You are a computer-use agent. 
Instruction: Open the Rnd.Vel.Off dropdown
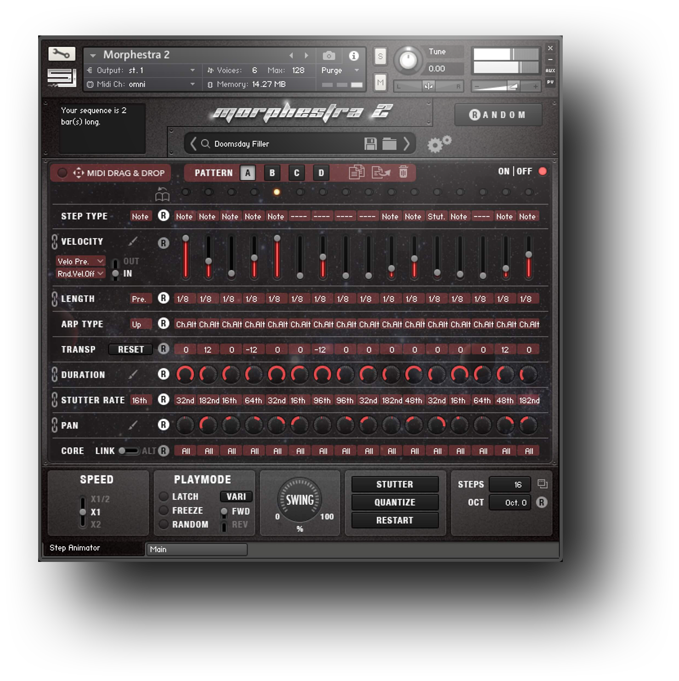(x=80, y=274)
